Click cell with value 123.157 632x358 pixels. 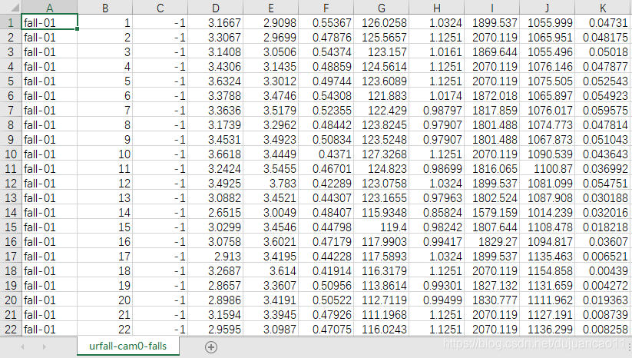pyautogui.click(x=382, y=52)
